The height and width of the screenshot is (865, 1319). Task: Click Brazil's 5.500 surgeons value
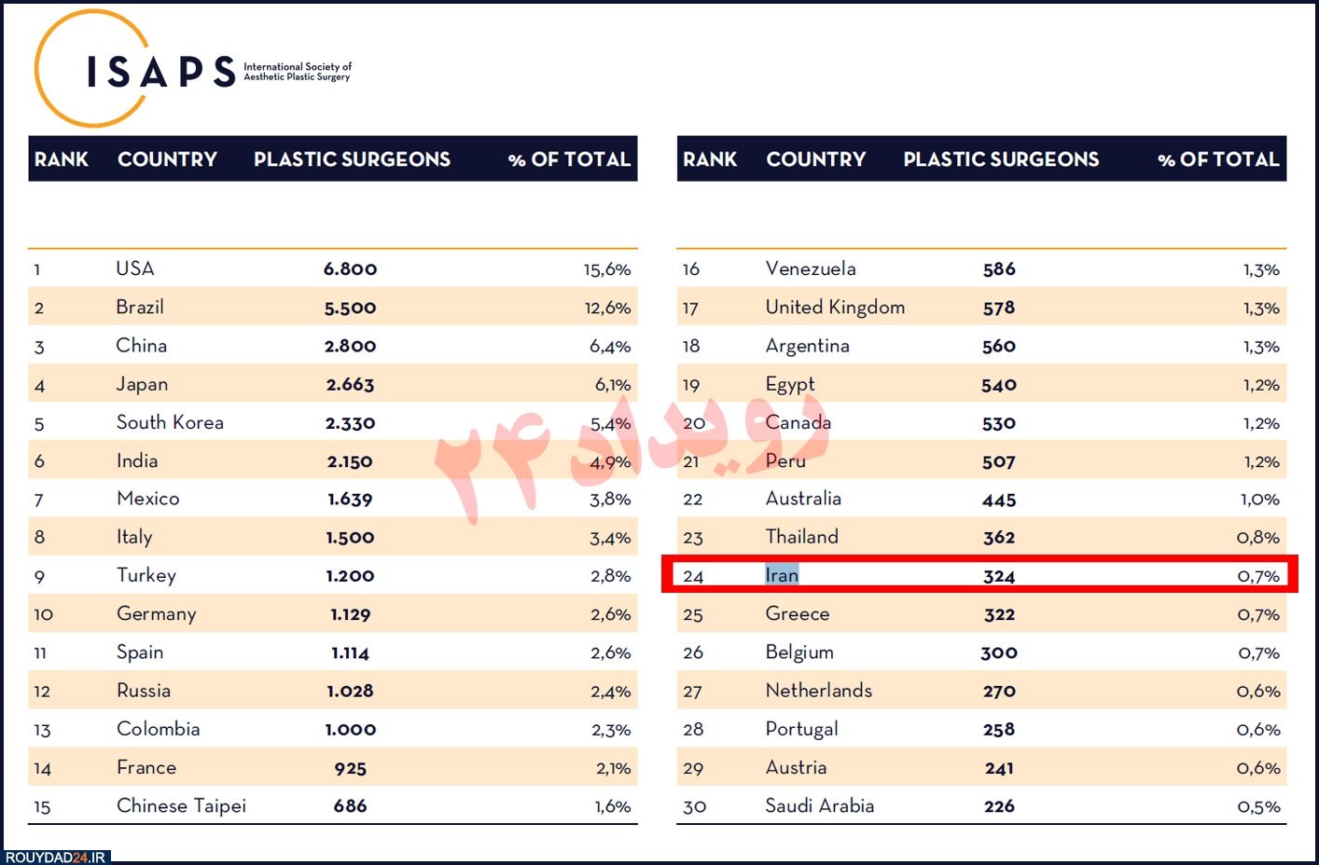pos(350,308)
